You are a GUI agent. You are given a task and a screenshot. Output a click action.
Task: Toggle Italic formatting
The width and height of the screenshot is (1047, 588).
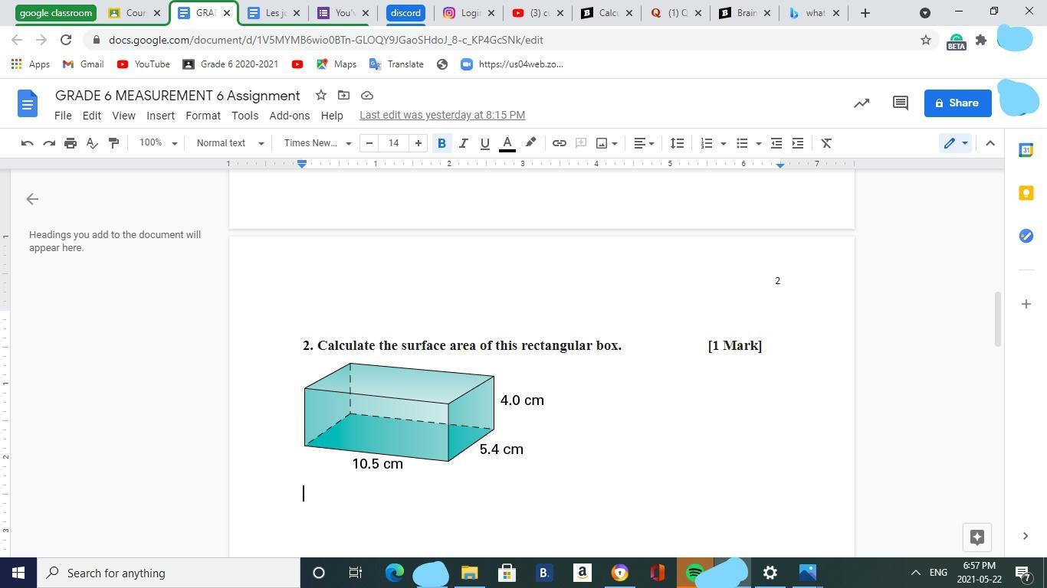(463, 143)
